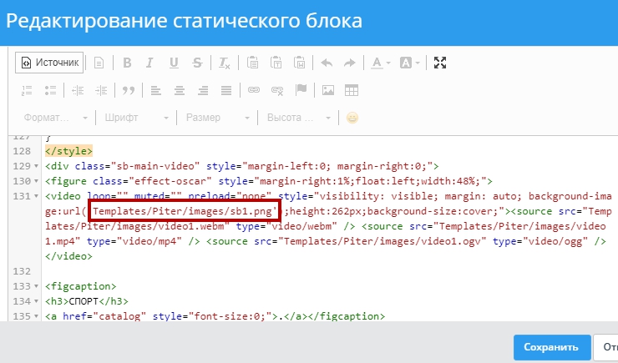The width and height of the screenshot is (618, 363).
Task: Click the Anchor flag icon
Action: pyautogui.click(x=301, y=90)
